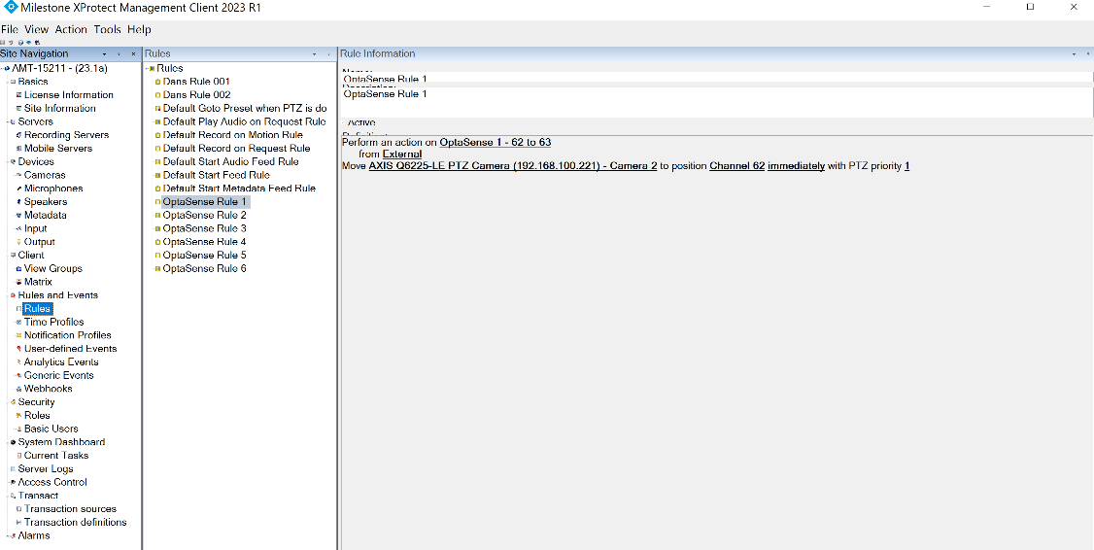Click the Roles icon under Security
1094x550 pixels.
coord(18,416)
